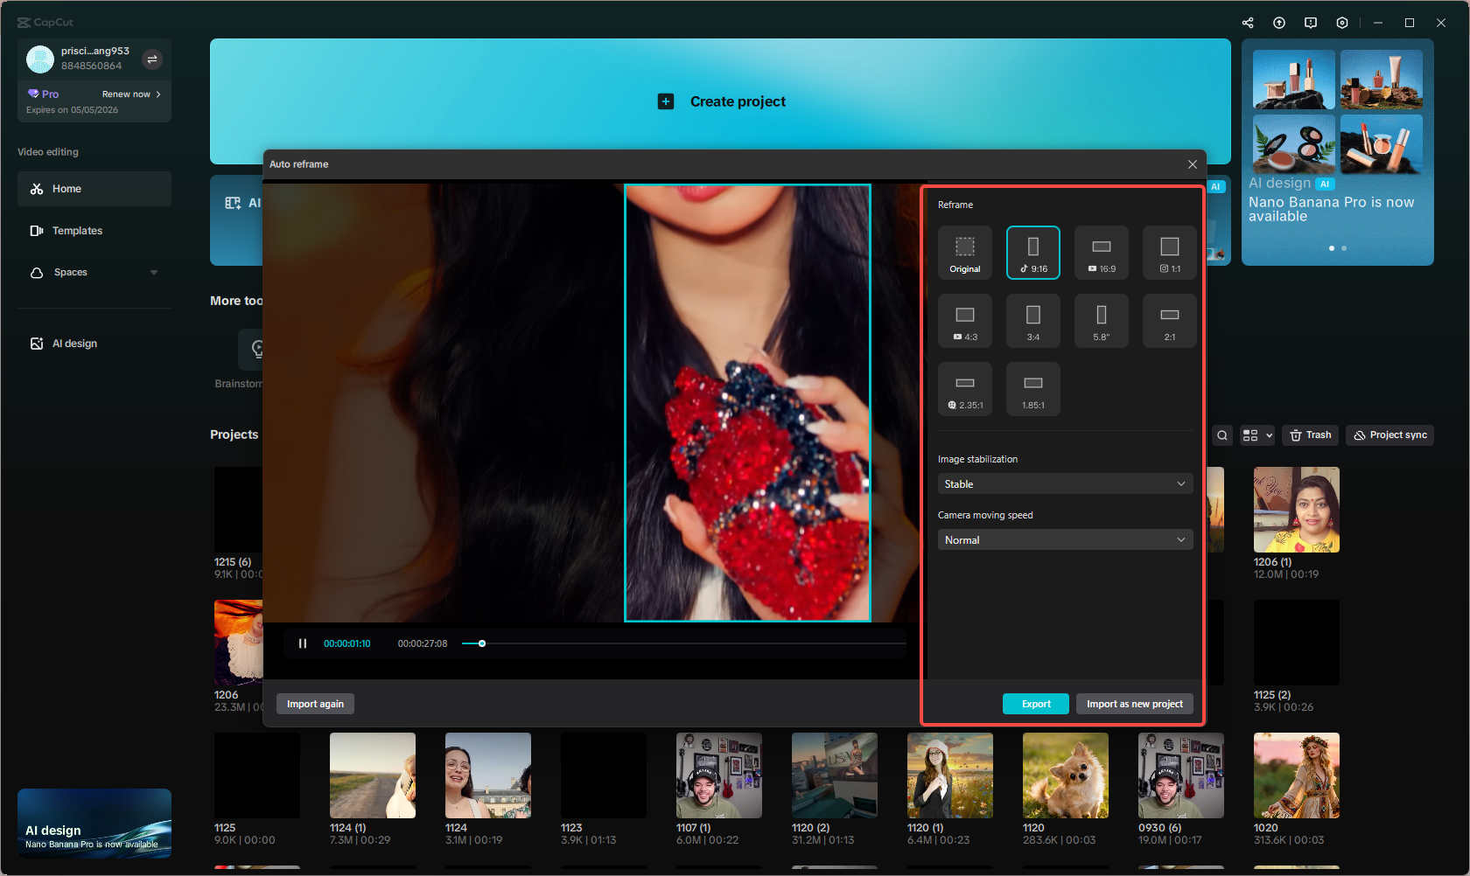Viewport: 1470px width, 876px height.
Task: Open the project view layout dropdown
Action: [x=1257, y=435]
